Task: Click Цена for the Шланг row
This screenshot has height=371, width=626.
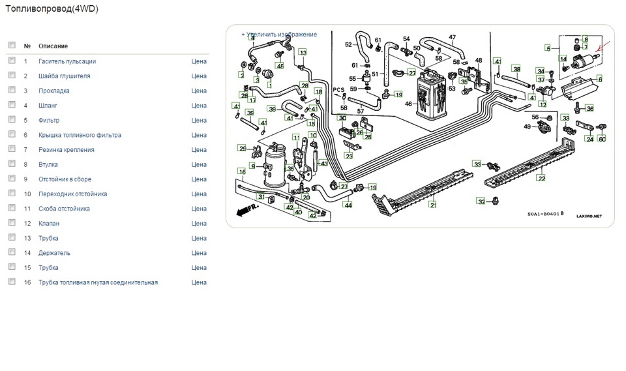Action: click(x=199, y=106)
